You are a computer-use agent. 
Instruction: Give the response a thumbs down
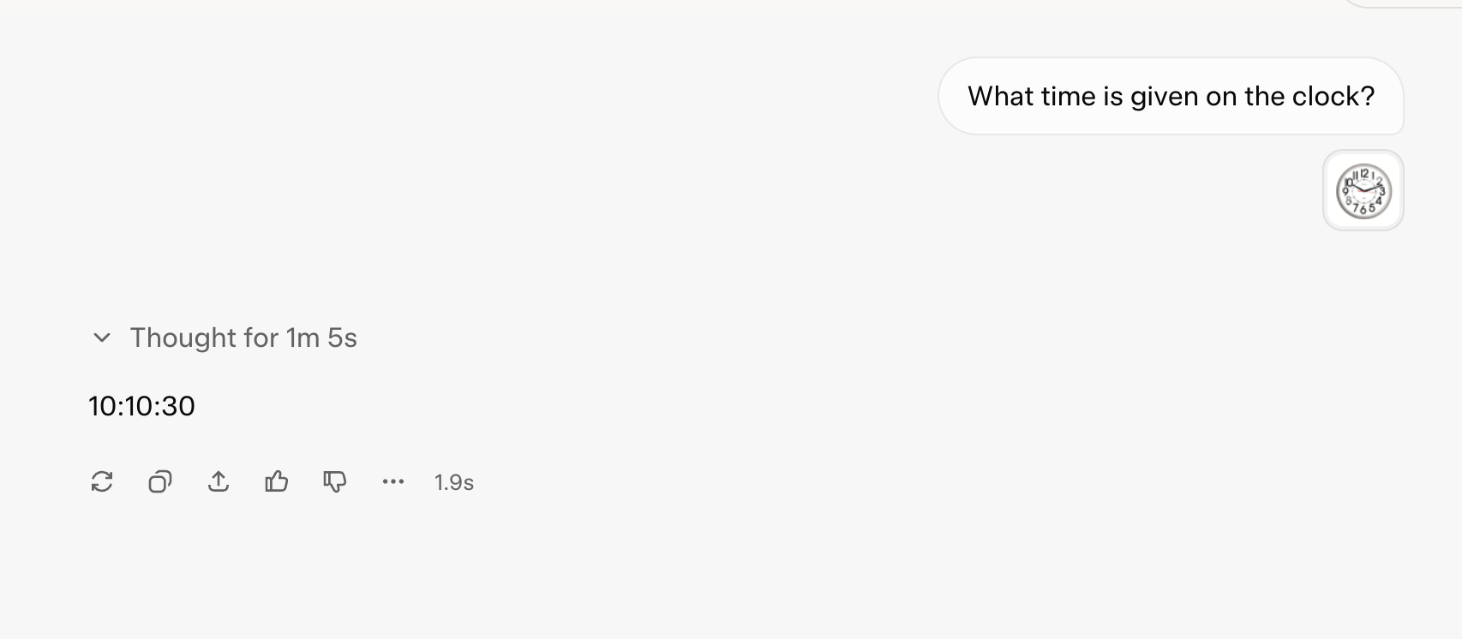pyautogui.click(x=335, y=482)
